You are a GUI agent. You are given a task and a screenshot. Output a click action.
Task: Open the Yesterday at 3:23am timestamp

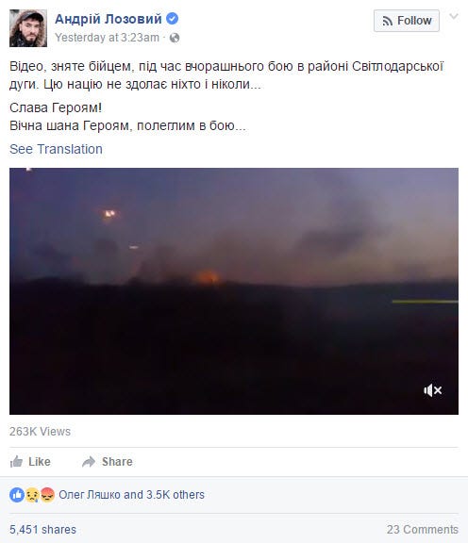pyautogui.click(x=107, y=38)
